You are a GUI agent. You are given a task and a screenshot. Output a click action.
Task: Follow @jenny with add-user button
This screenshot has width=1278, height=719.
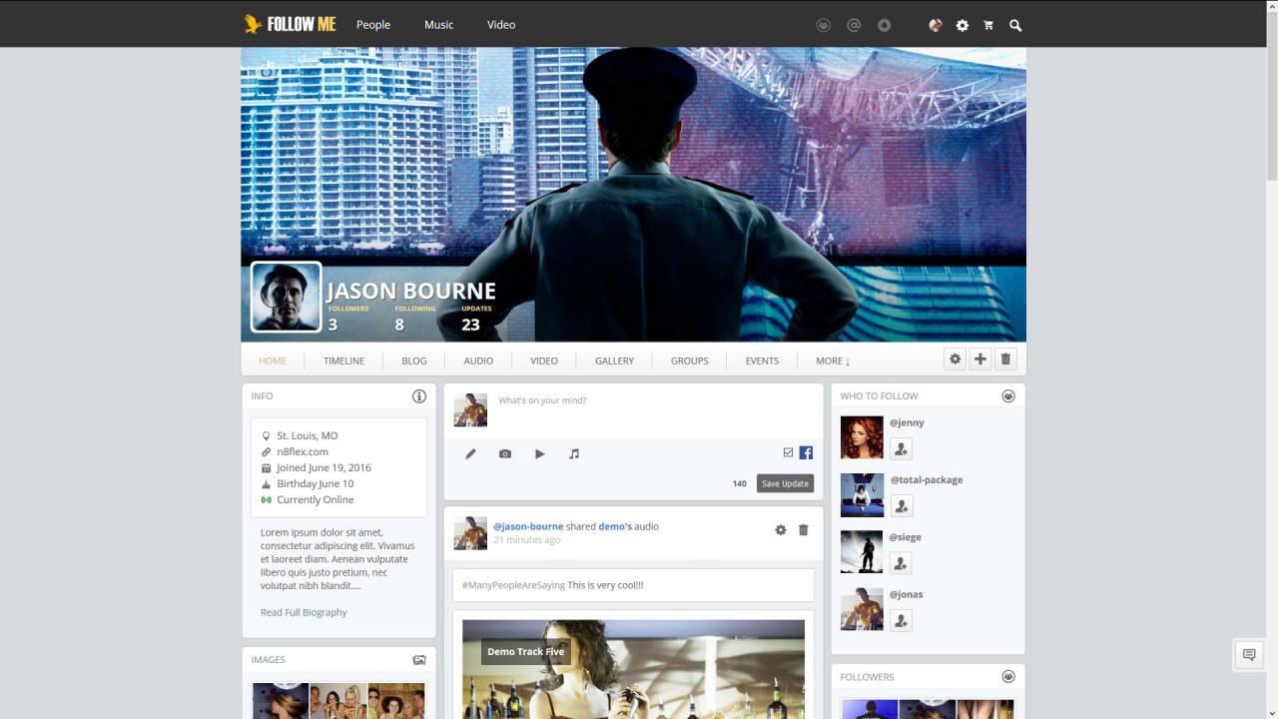(901, 449)
